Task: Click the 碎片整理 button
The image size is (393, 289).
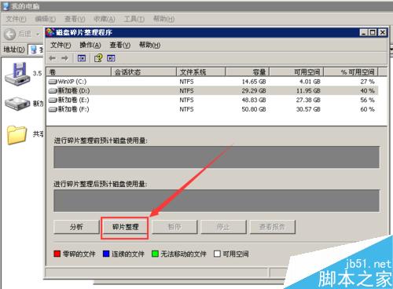Action: [x=125, y=227]
